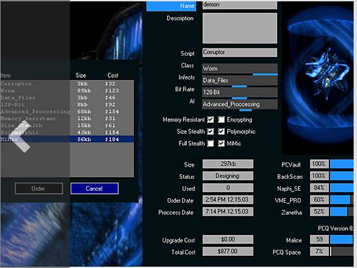Enable the Encrypting checkbox
Image resolution: width=357 pixels, height=268 pixels.
tap(221, 120)
